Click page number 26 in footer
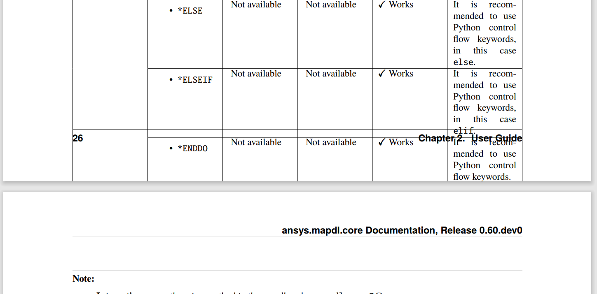Image resolution: width=597 pixels, height=294 pixels. coord(78,138)
